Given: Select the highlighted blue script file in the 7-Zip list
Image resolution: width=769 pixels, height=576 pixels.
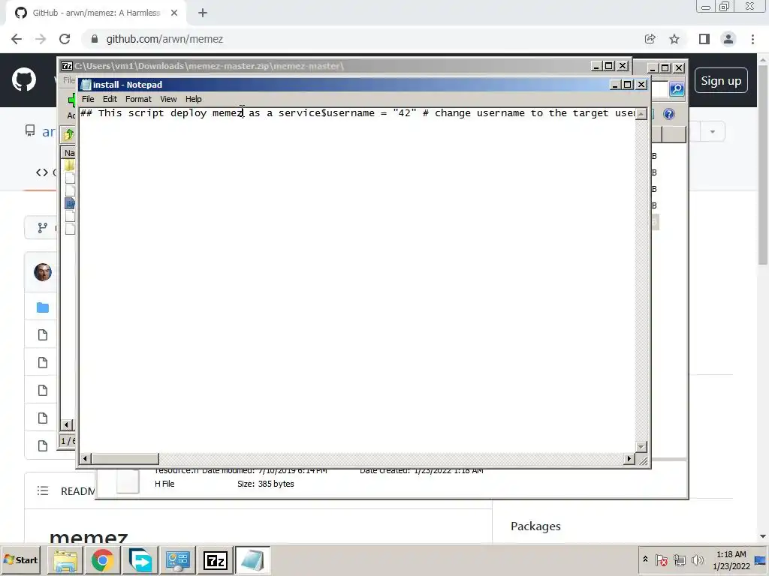Looking at the screenshot, I should [70, 203].
